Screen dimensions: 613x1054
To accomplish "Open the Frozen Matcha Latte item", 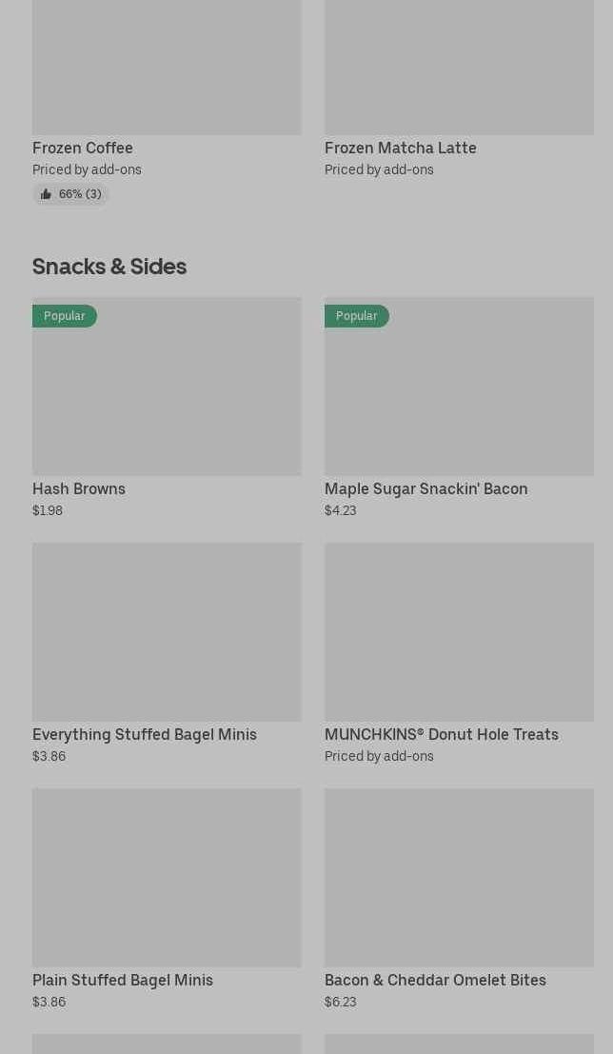I will 400,148.
